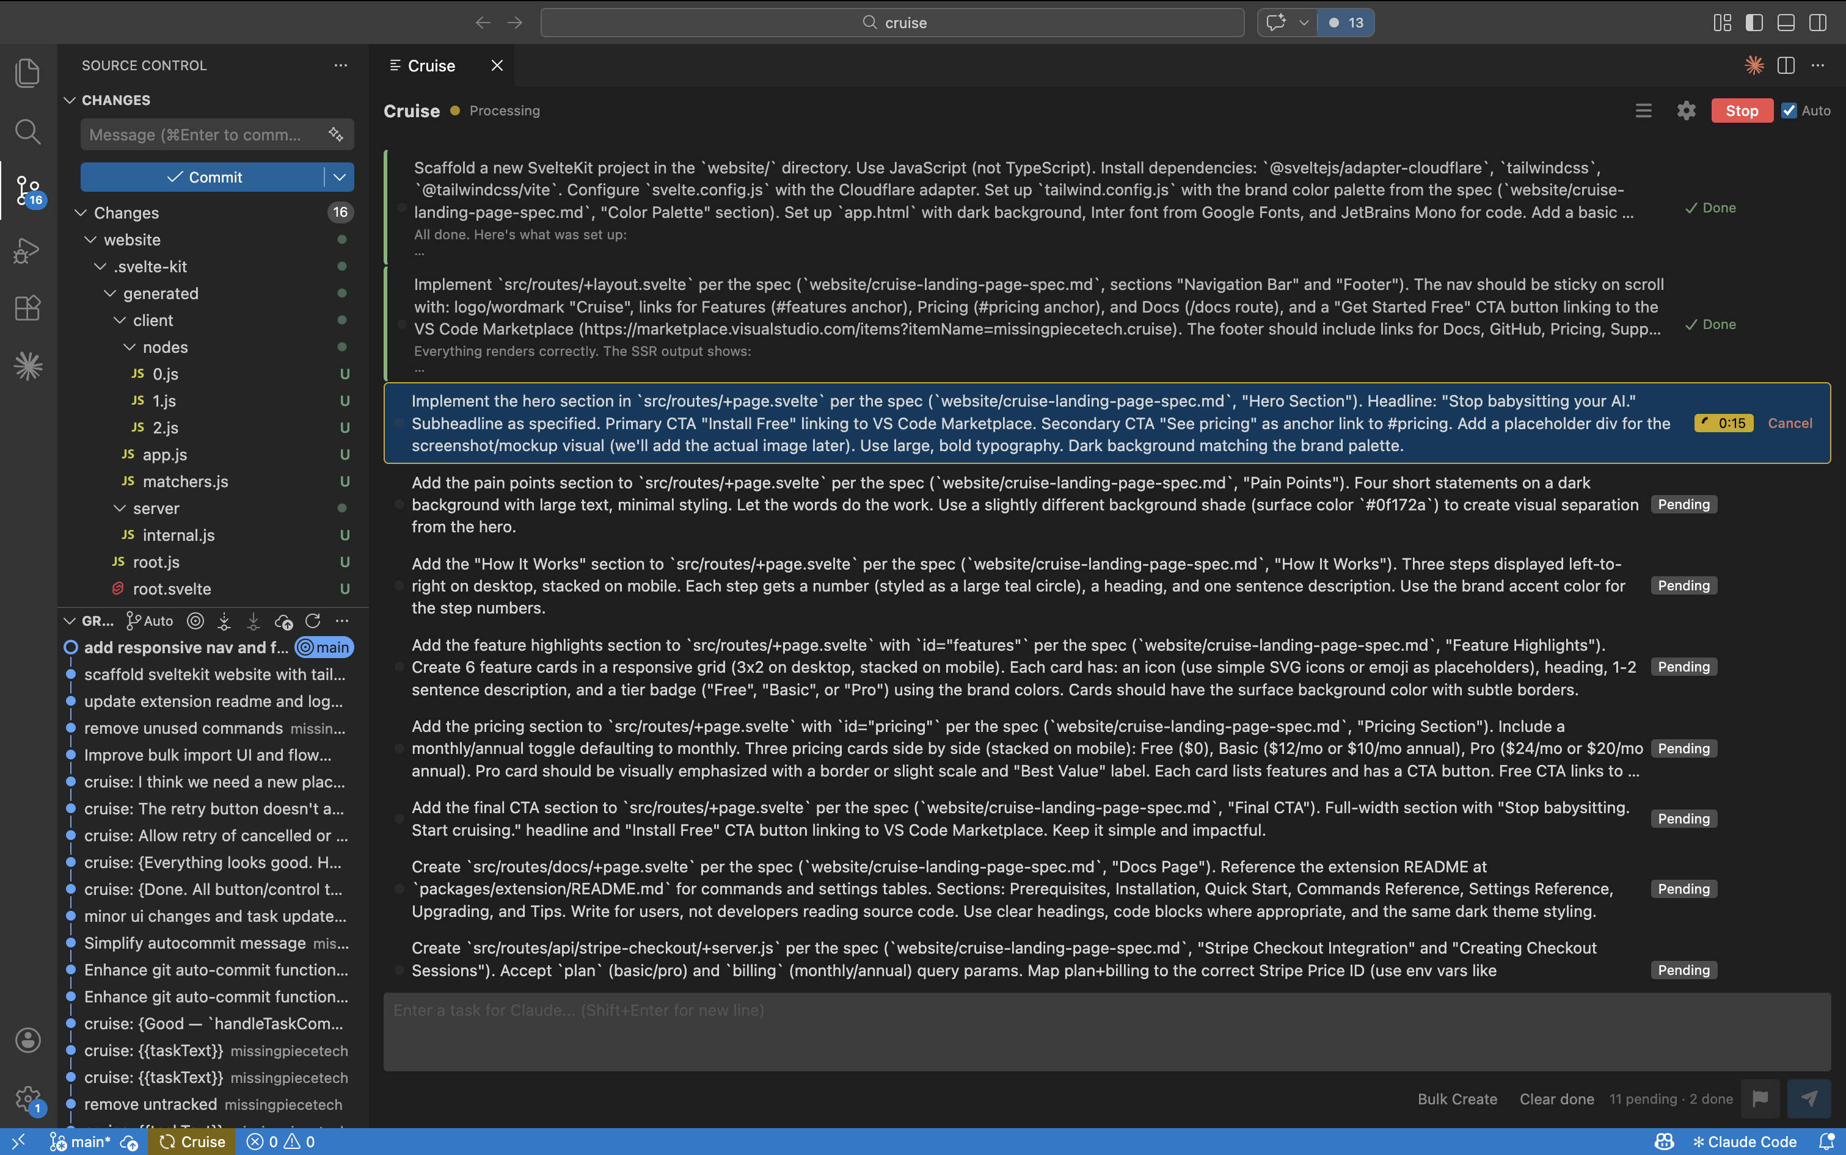The image size is (1846, 1155).
Task: Select the Cruise editor tab
Action: [x=431, y=65]
